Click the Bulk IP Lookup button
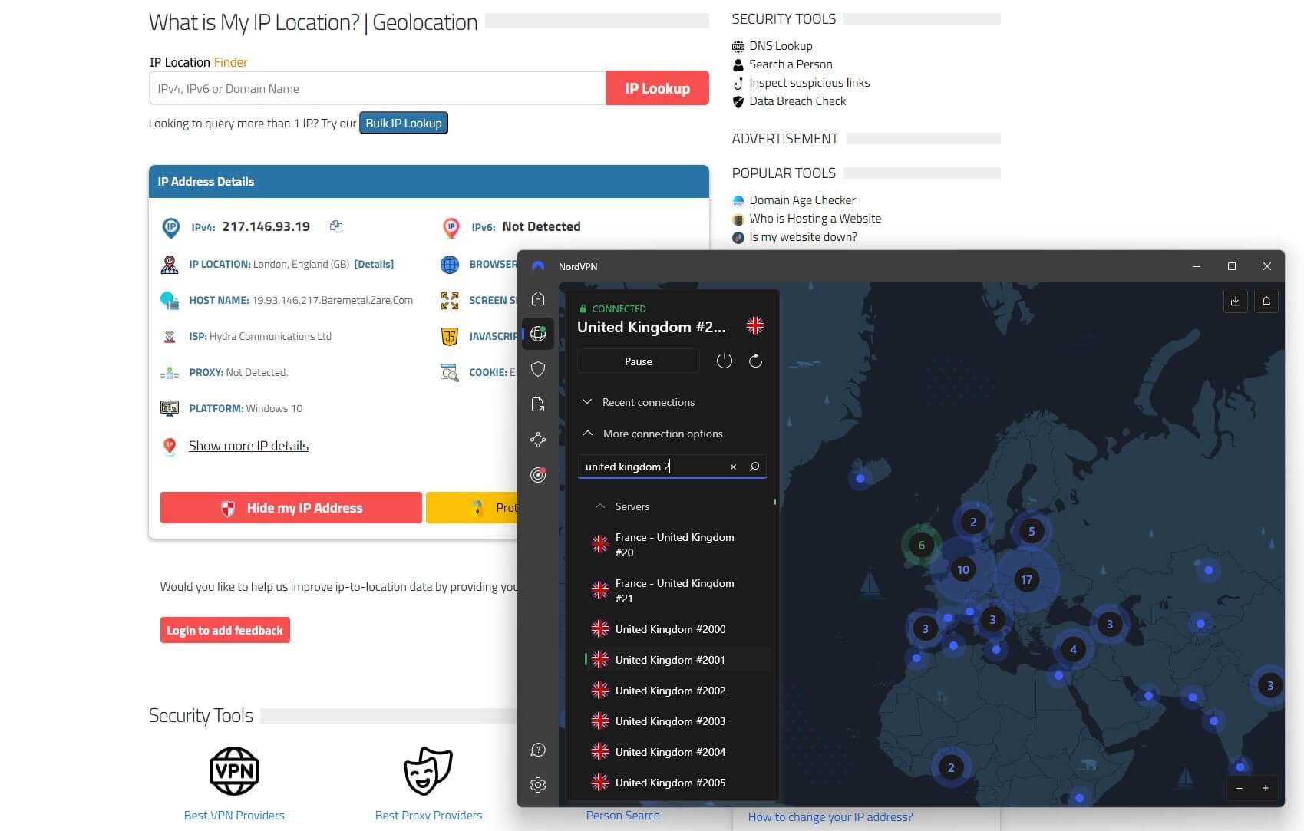1304x831 pixels. click(x=404, y=123)
